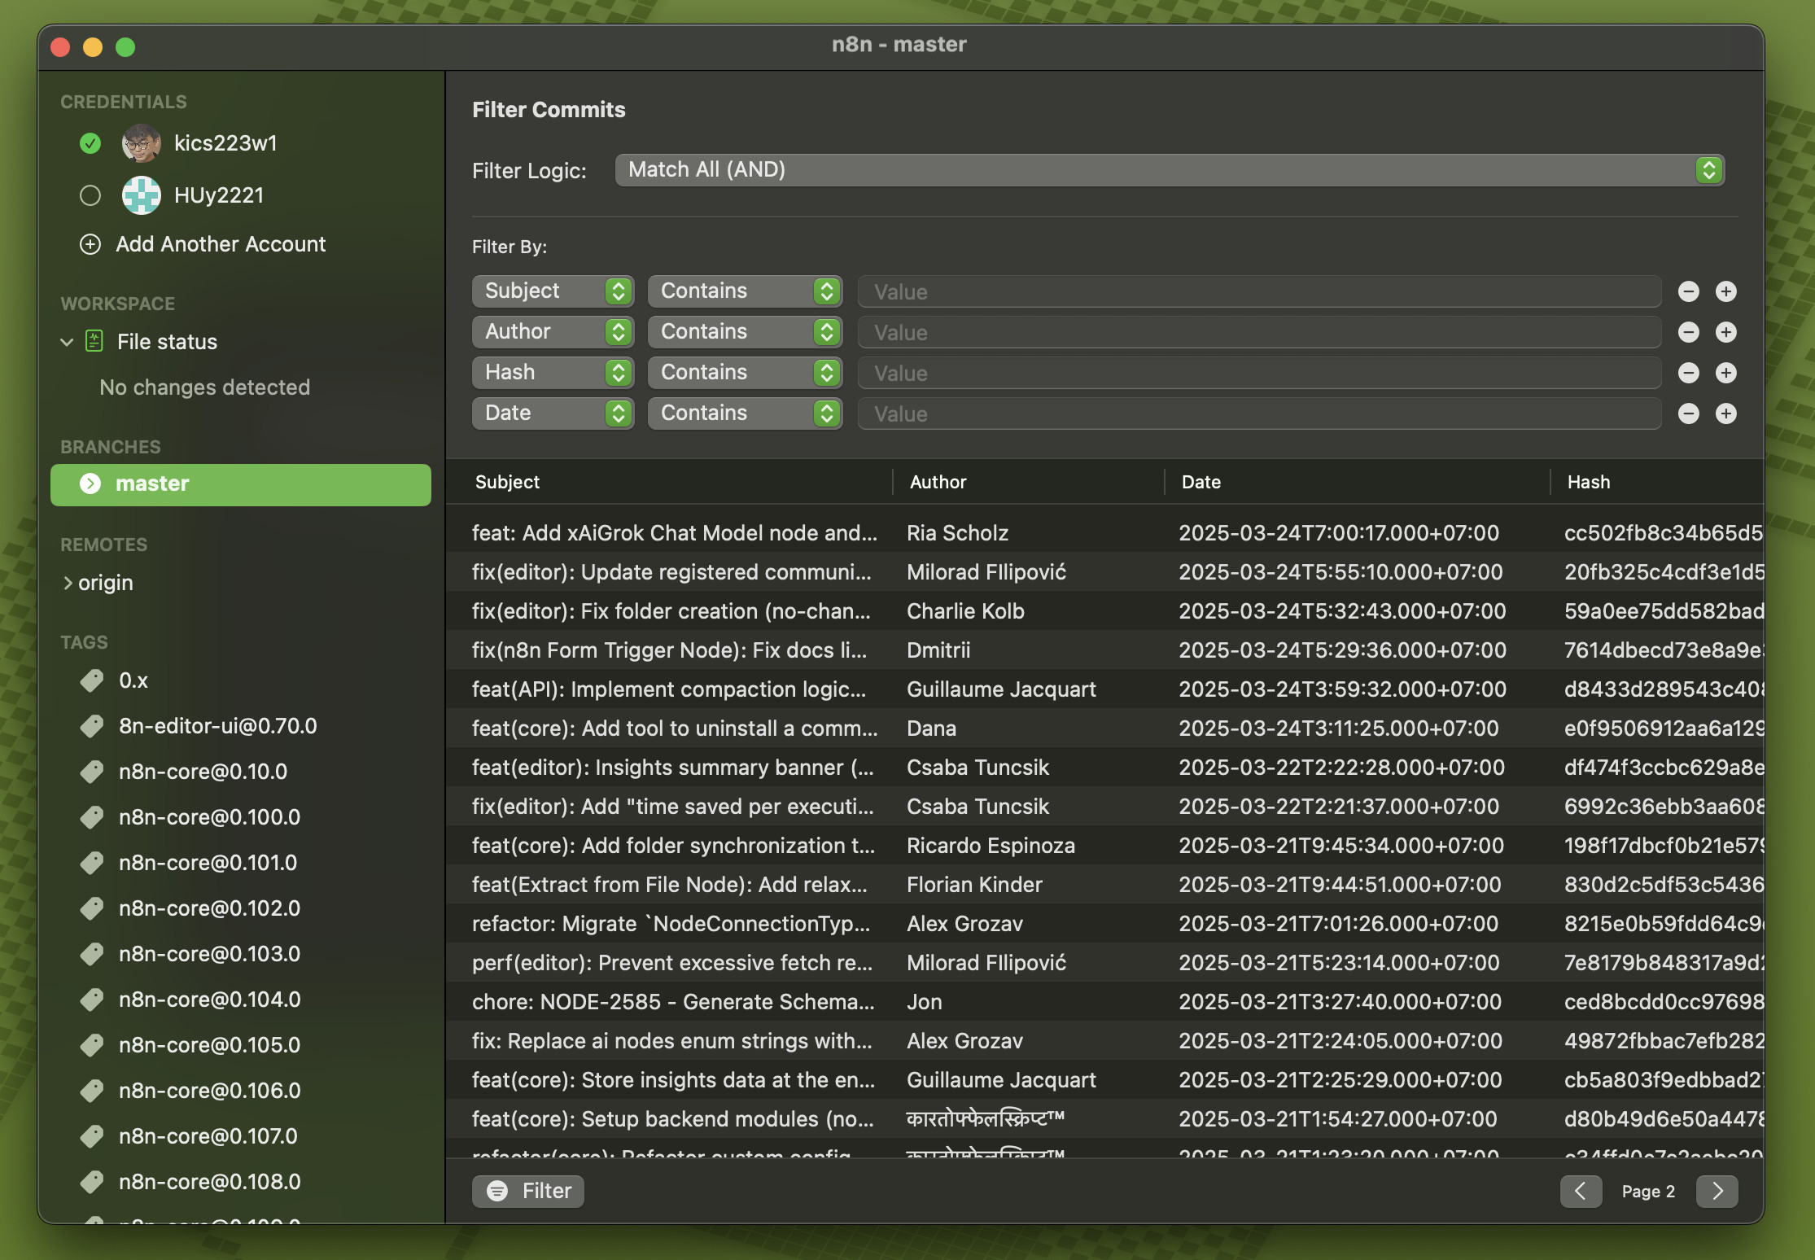Click the 0.x tag icon
The width and height of the screenshot is (1815, 1260).
92,680
